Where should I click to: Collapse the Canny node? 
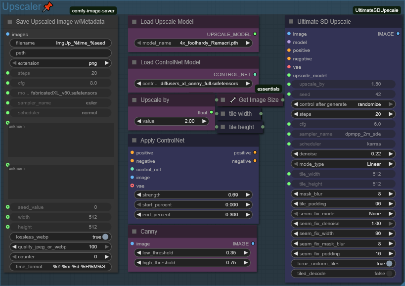click(134, 232)
